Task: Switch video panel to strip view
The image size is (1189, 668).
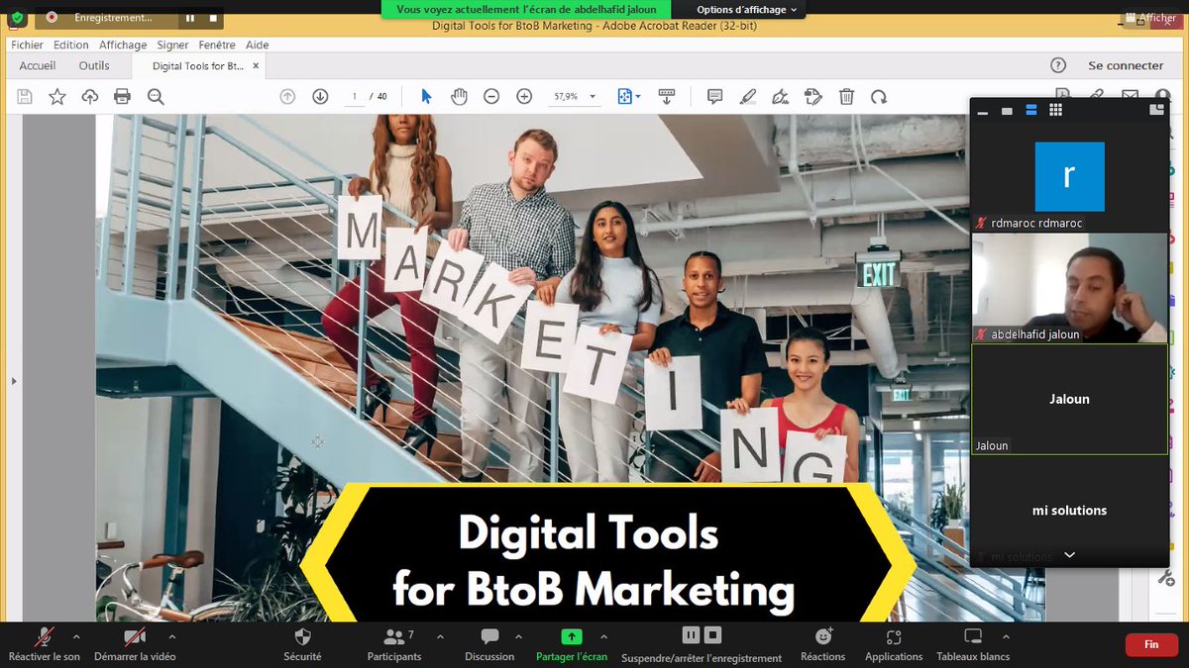Action: pyautogui.click(x=1031, y=110)
